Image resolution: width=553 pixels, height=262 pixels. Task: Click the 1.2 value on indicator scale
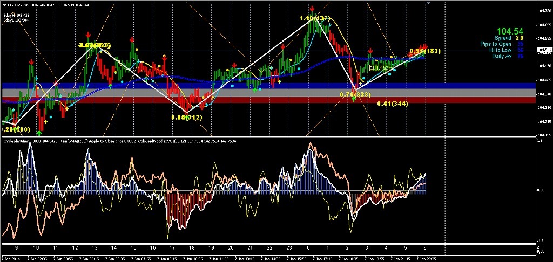(540, 141)
